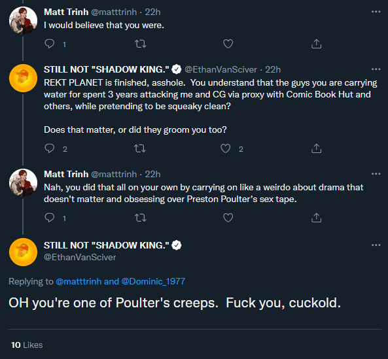Open more options on the final main tweet
This screenshot has height=359, width=388.
tap(376, 245)
